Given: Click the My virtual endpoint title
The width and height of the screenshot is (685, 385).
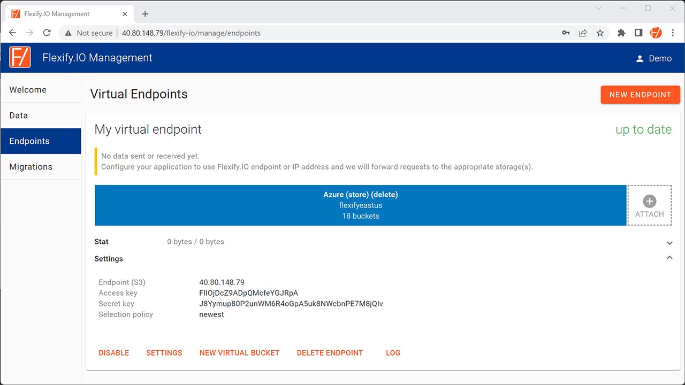Looking at the screenshot, I should (x=148, y=129).
